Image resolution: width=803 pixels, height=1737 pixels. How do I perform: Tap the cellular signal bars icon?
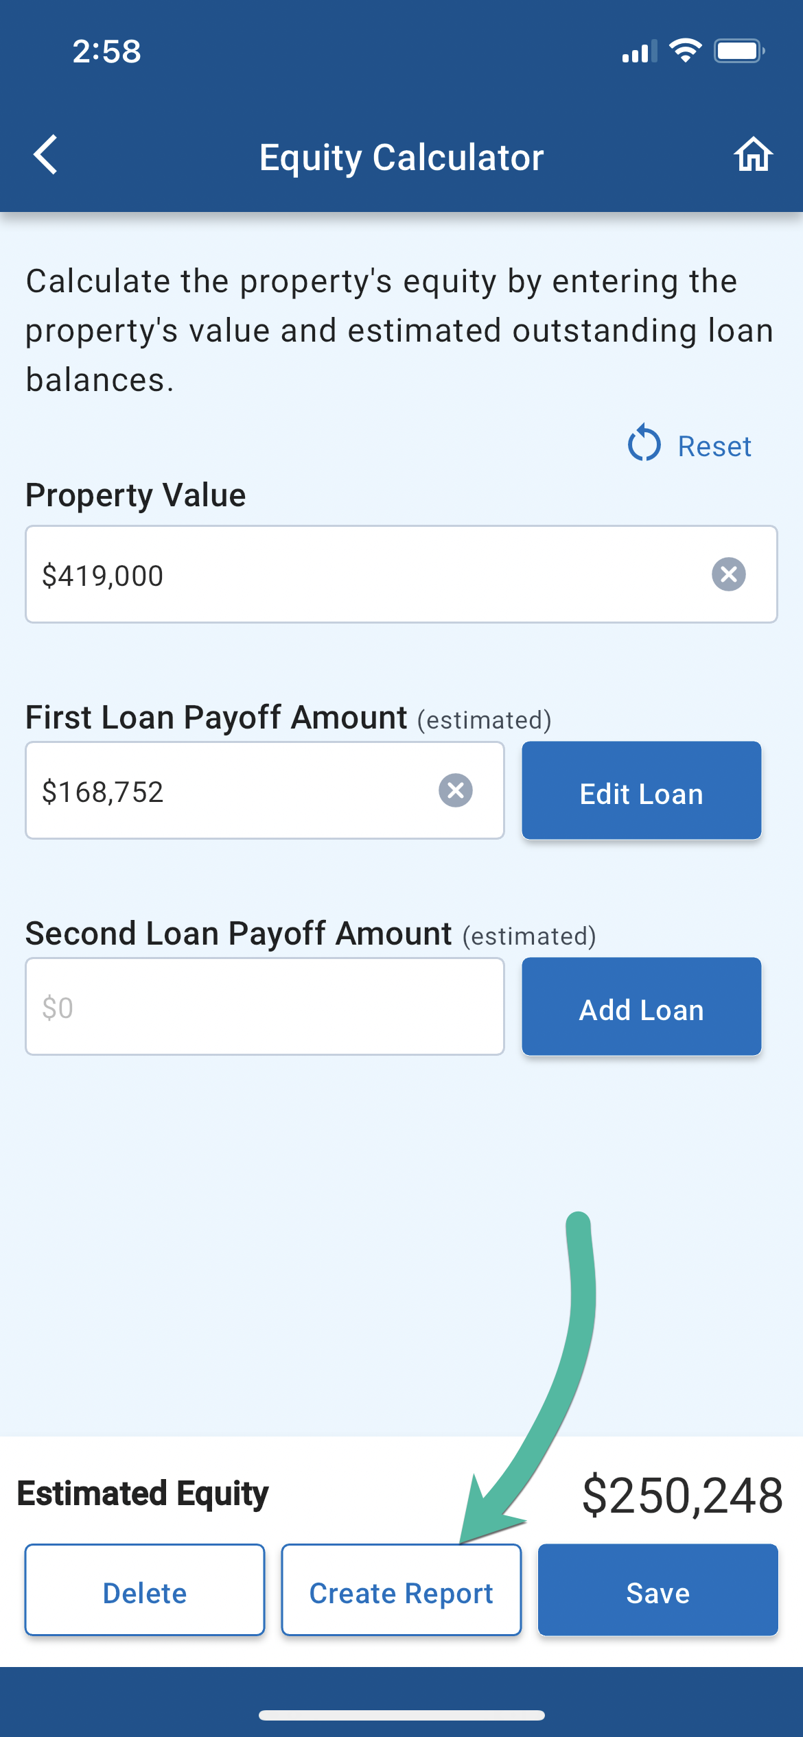(x=638, y=52)
